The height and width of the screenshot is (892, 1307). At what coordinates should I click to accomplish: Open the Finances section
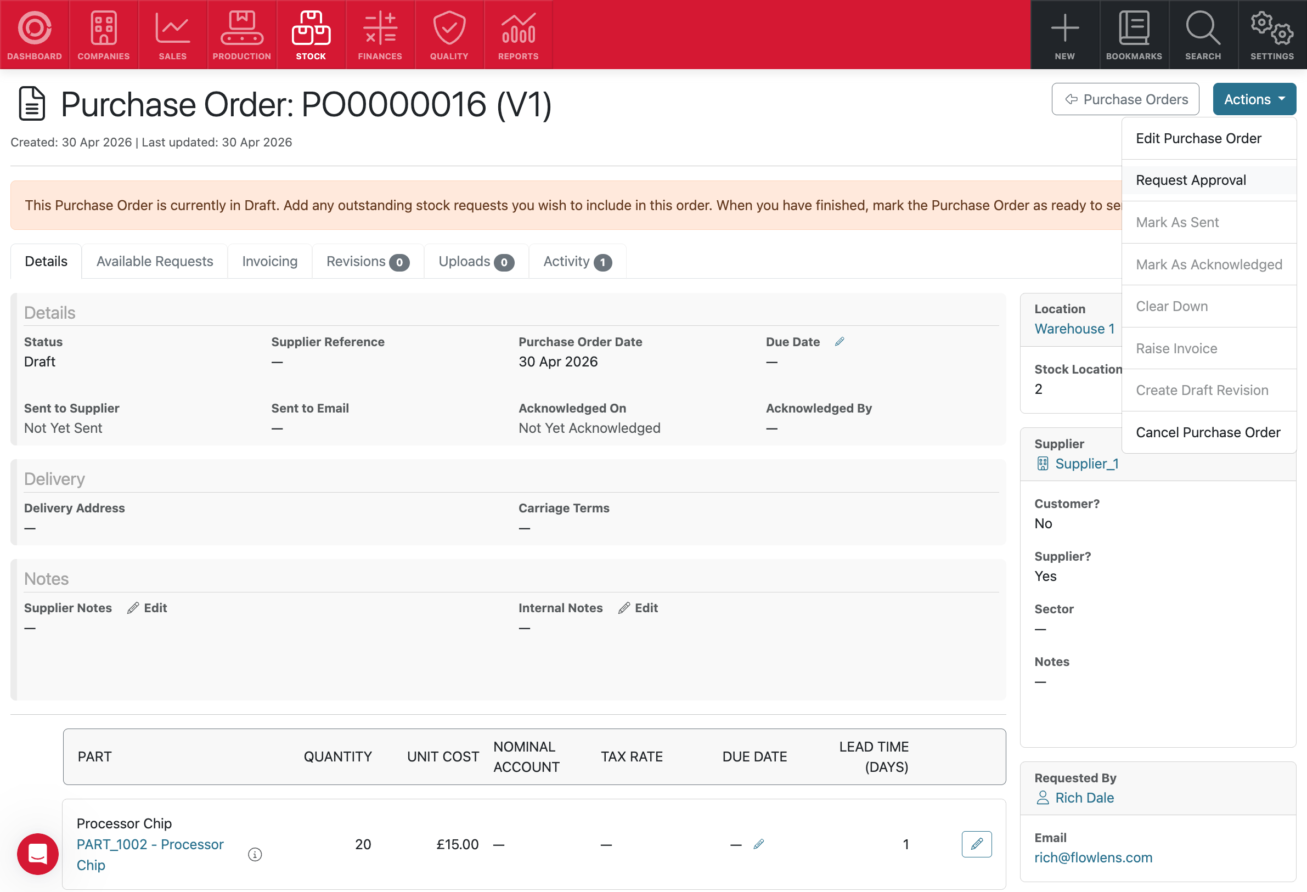coord(380,35)
